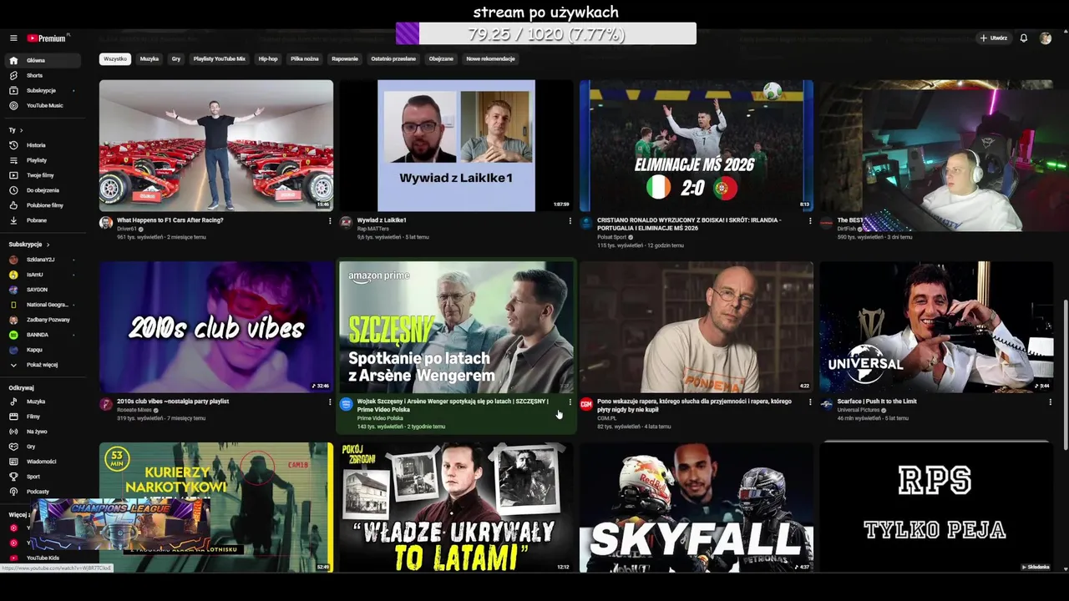Open YouTube Kids link
1069x601 pixels.
(x=42, y=558)
